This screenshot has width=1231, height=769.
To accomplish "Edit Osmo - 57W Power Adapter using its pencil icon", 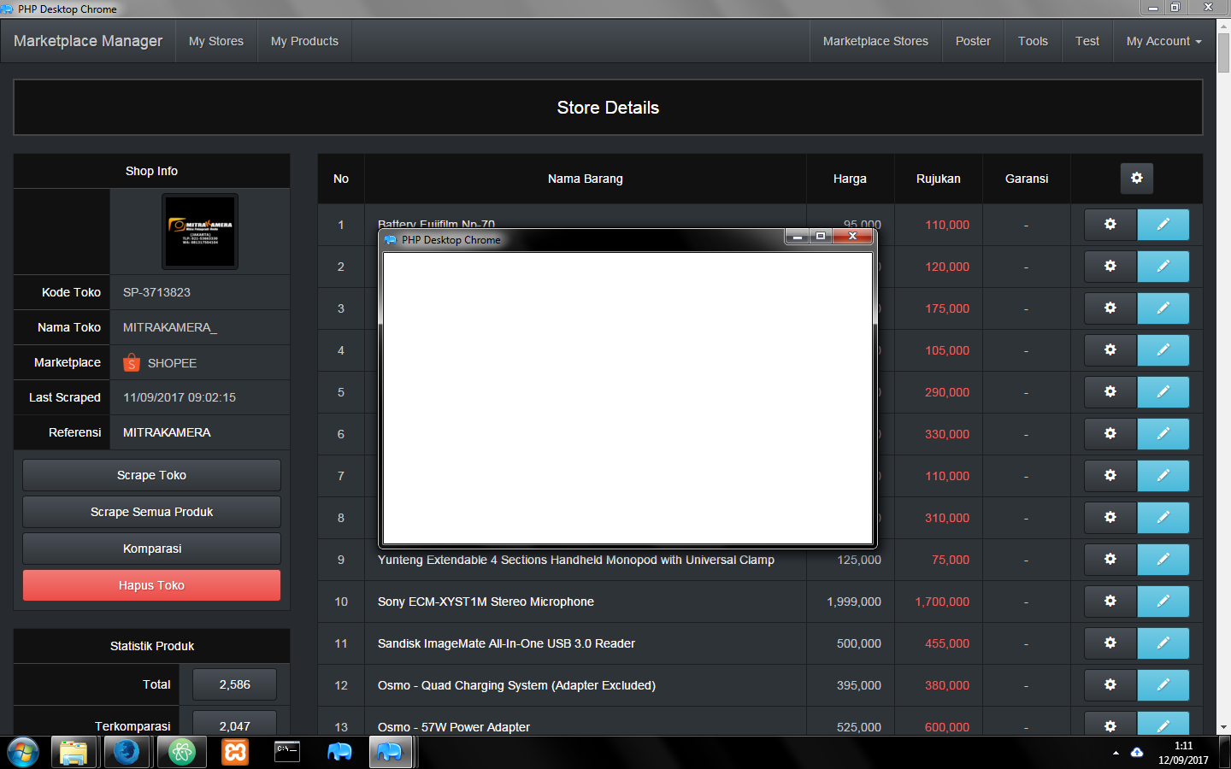I will click(1163, 725).
